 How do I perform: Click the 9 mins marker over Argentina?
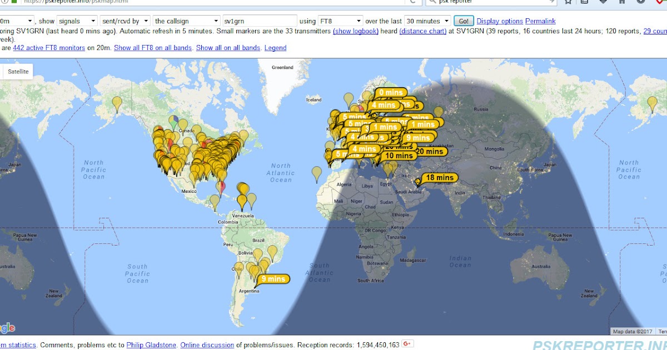point(273,279)
